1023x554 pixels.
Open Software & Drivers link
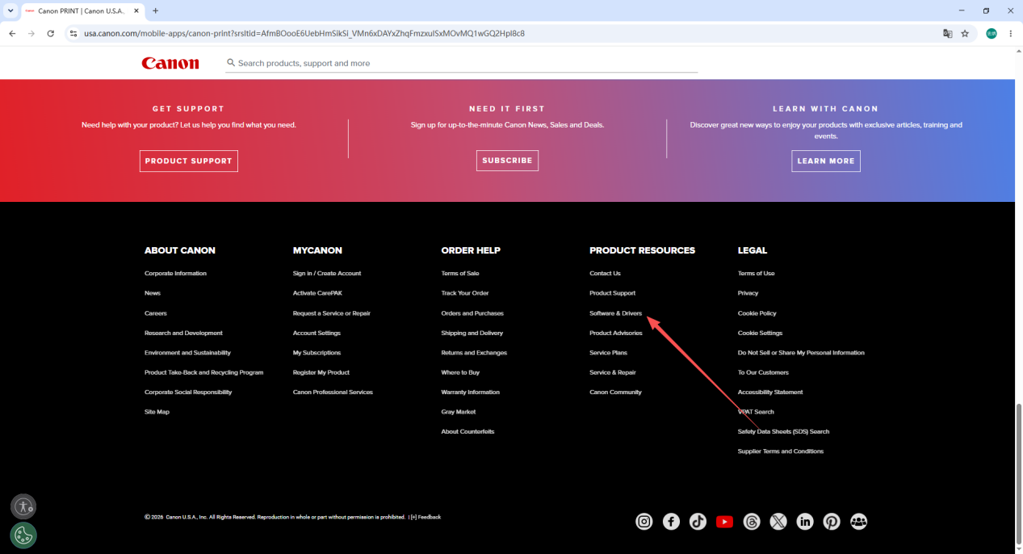point(616,313)
